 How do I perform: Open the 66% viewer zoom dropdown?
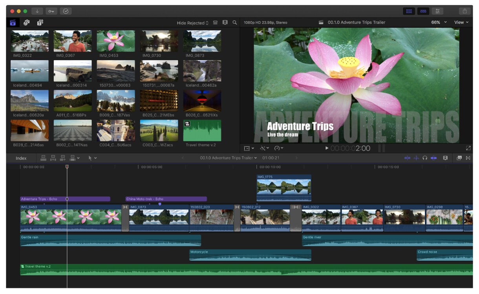[x=439, y=22]
